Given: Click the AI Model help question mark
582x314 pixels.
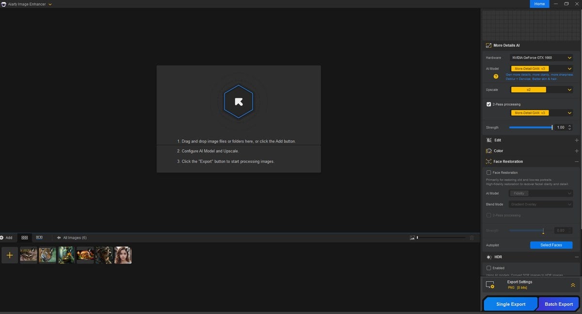Looking at the screenshot, I should click(x=496, y=77).
